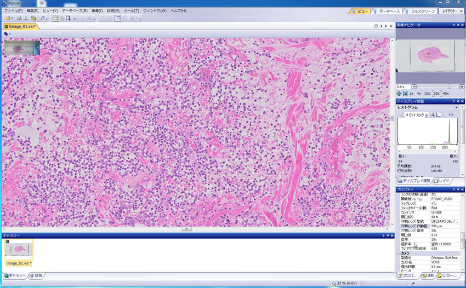Click the zoom magnifier tool in toolbar
466x288 pixels.
(x=68, y=19)
